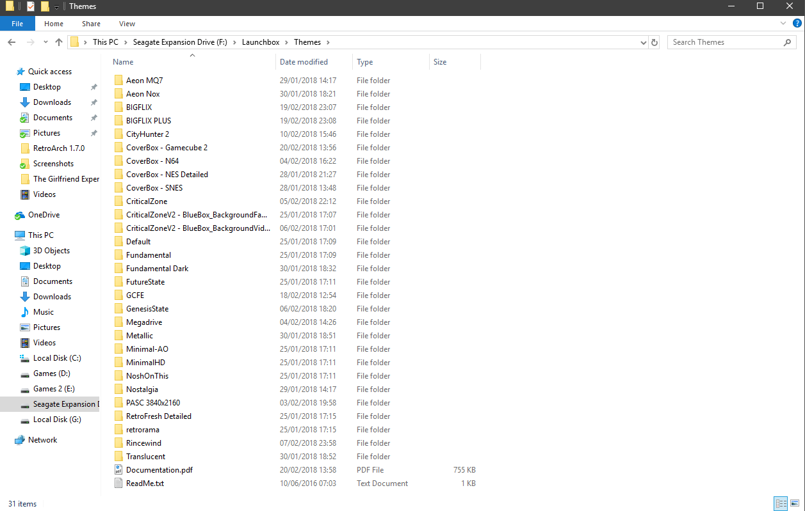Select the PASC 3840x2160 folder icon
This screenshot has width=805, height=511.
click(x=118, y=403)
